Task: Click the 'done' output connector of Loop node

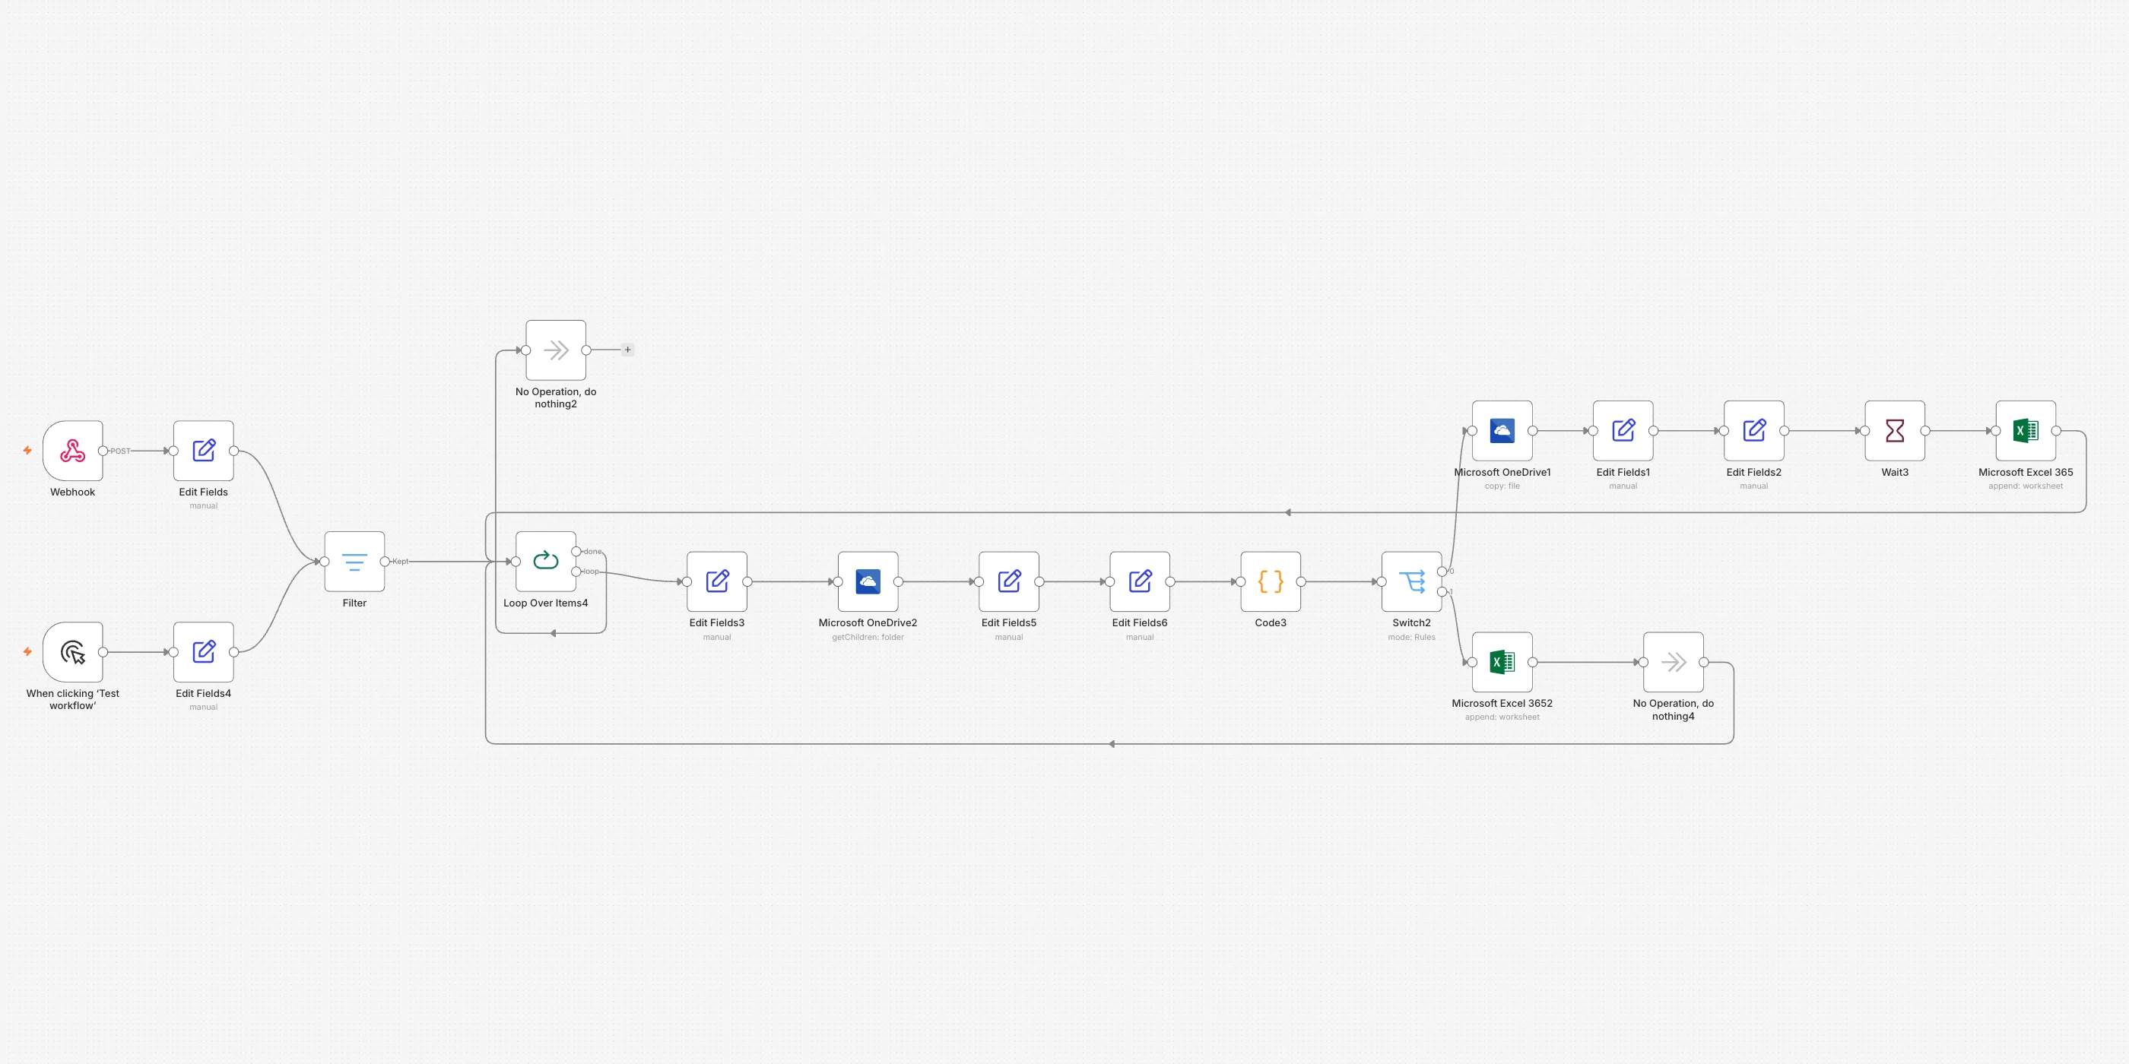Action: pyautogui.click(x=577, y=552)
